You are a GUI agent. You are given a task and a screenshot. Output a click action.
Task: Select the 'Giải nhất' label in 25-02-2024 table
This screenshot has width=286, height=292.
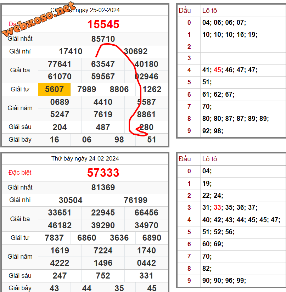20,39
